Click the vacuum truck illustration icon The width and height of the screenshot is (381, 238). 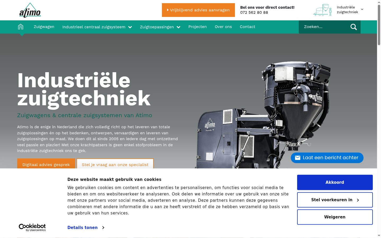coord(323,10)
